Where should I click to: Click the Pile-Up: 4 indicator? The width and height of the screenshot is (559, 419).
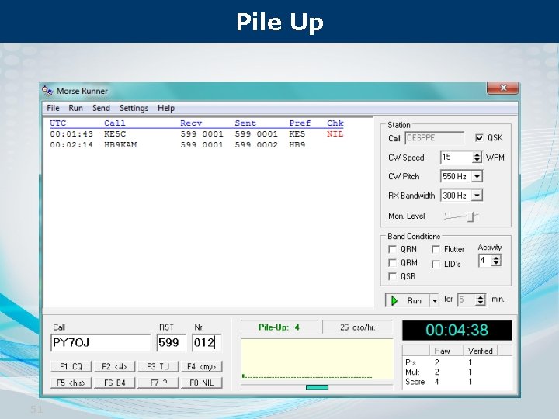click(x=279, y=327)
